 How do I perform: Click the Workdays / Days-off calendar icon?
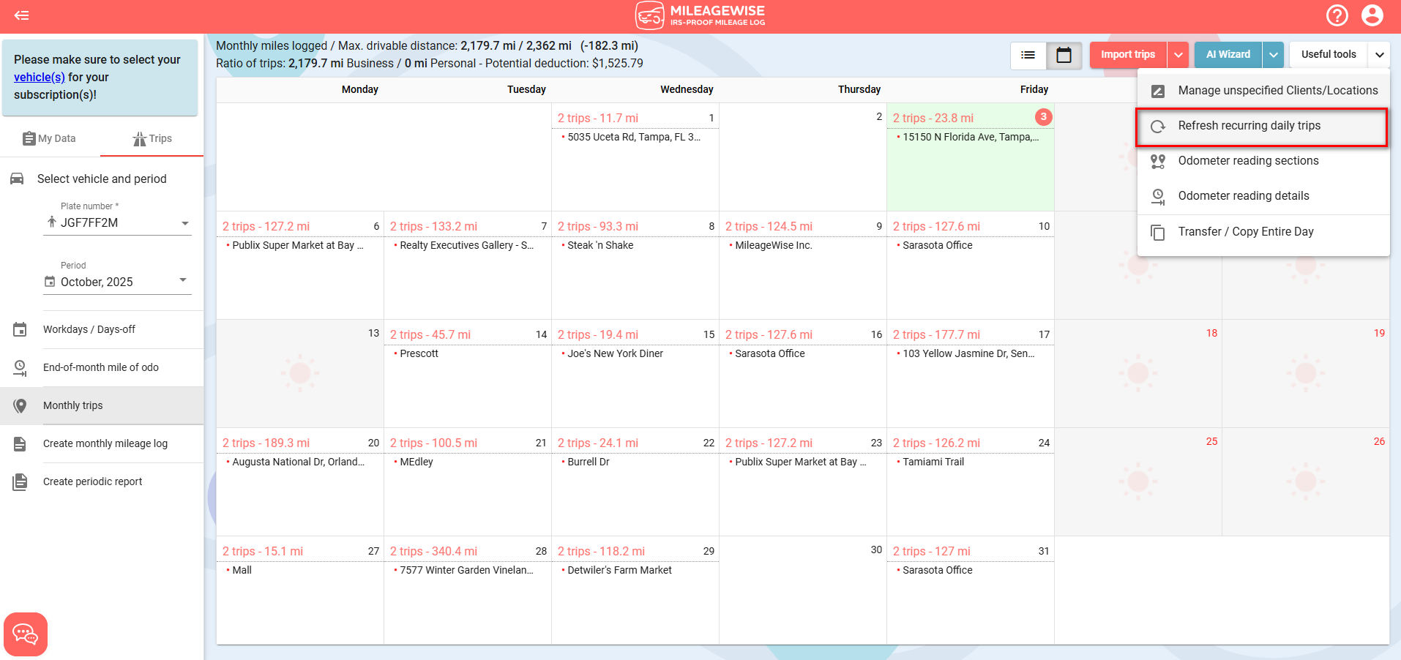tap(20, 330)
